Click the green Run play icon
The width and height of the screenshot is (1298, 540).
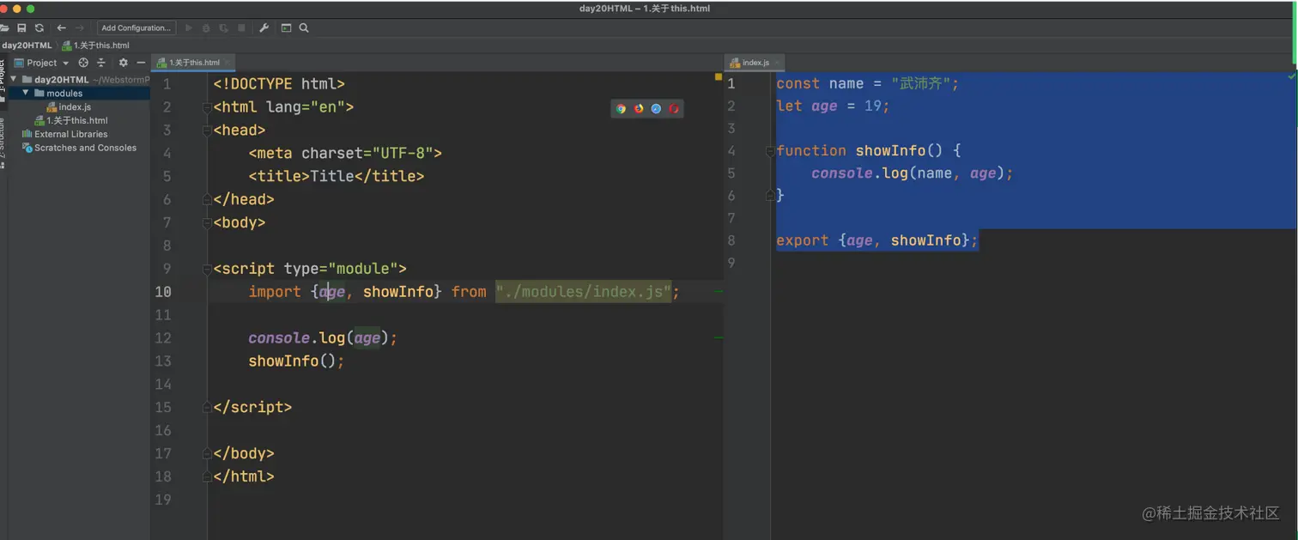click(189, 27)
